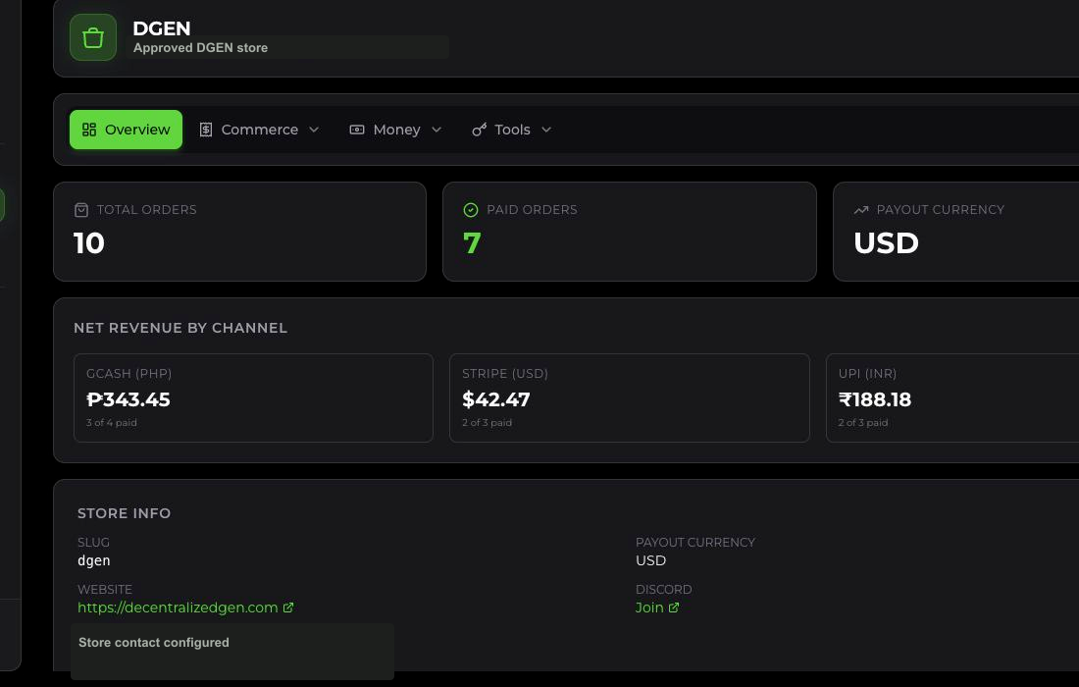This screenshot has width=1079, height=687.
Task: Select the Total Orders value 10
Action: pyautogui.click(x=89, y=243)
